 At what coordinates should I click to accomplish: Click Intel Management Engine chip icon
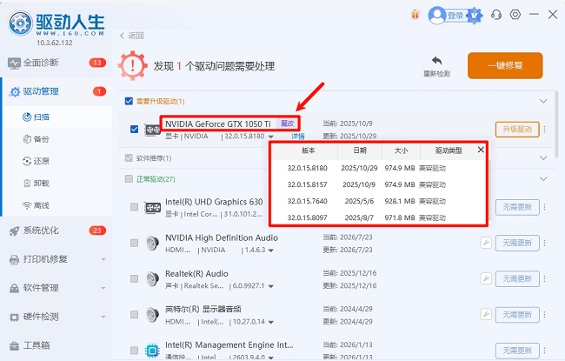click(x=152, y=351)
